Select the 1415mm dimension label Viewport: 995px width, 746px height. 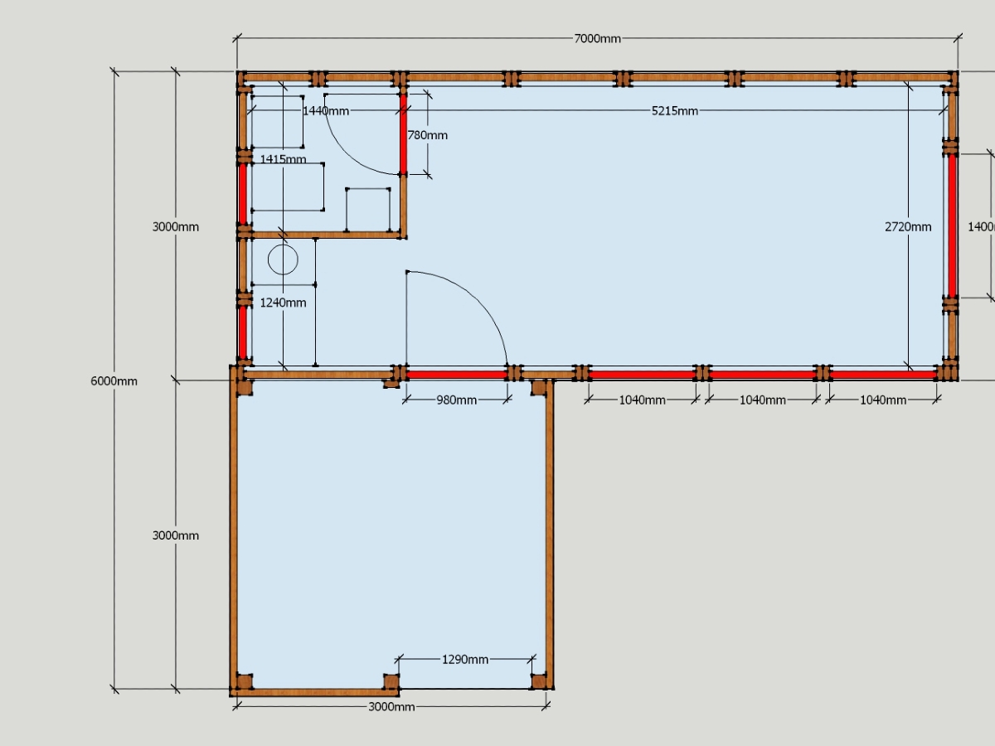pyautogui.click(x=283, y=159)
